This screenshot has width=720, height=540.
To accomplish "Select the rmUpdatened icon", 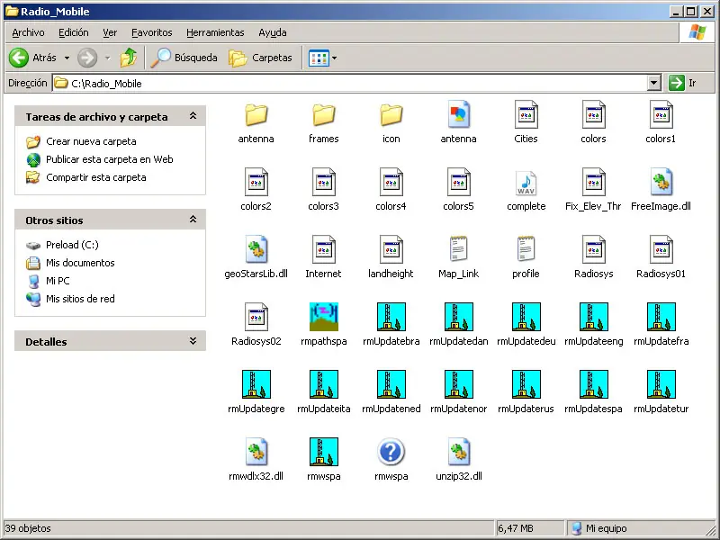I will pyautogui.click(x=391, y=384).
